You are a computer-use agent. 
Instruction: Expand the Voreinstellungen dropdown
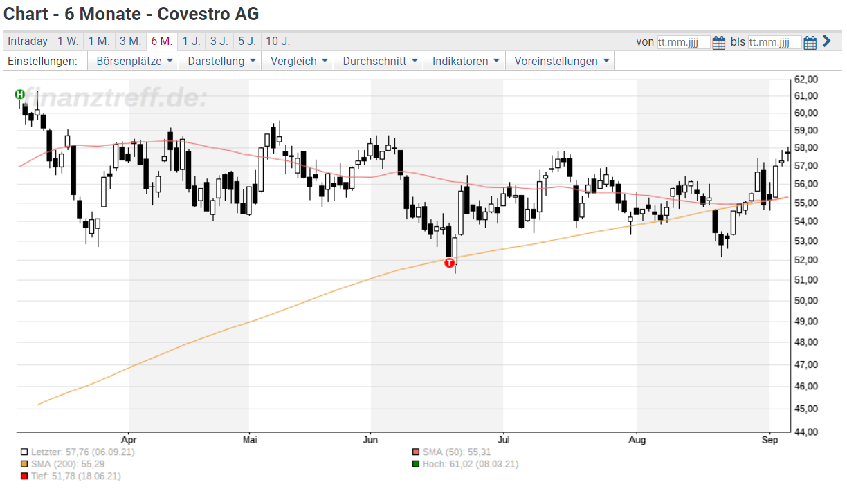[561, 61]
